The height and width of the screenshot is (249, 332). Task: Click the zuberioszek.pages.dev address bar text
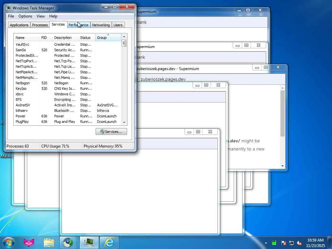(163, 79)
